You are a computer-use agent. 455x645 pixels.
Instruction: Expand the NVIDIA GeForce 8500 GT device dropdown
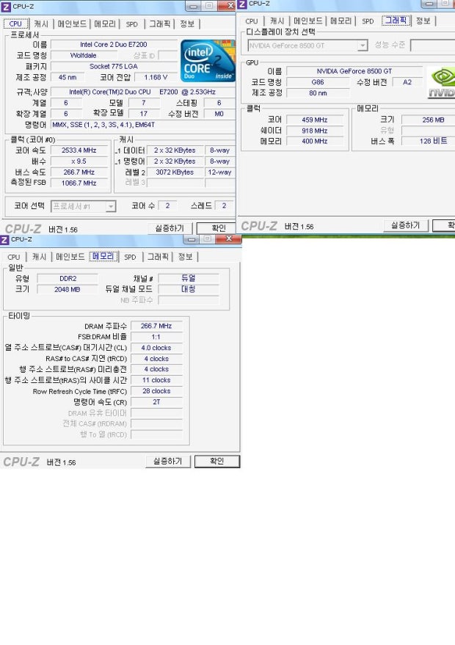click(363, 45)
